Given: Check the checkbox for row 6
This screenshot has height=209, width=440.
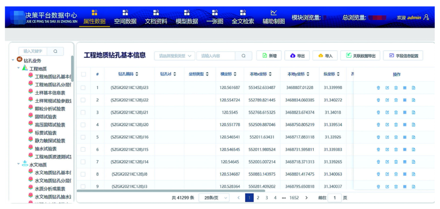Looking at the screenshot, I should (83, 149).
